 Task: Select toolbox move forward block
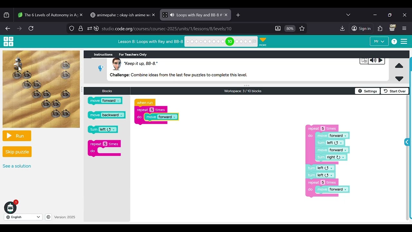95,101
